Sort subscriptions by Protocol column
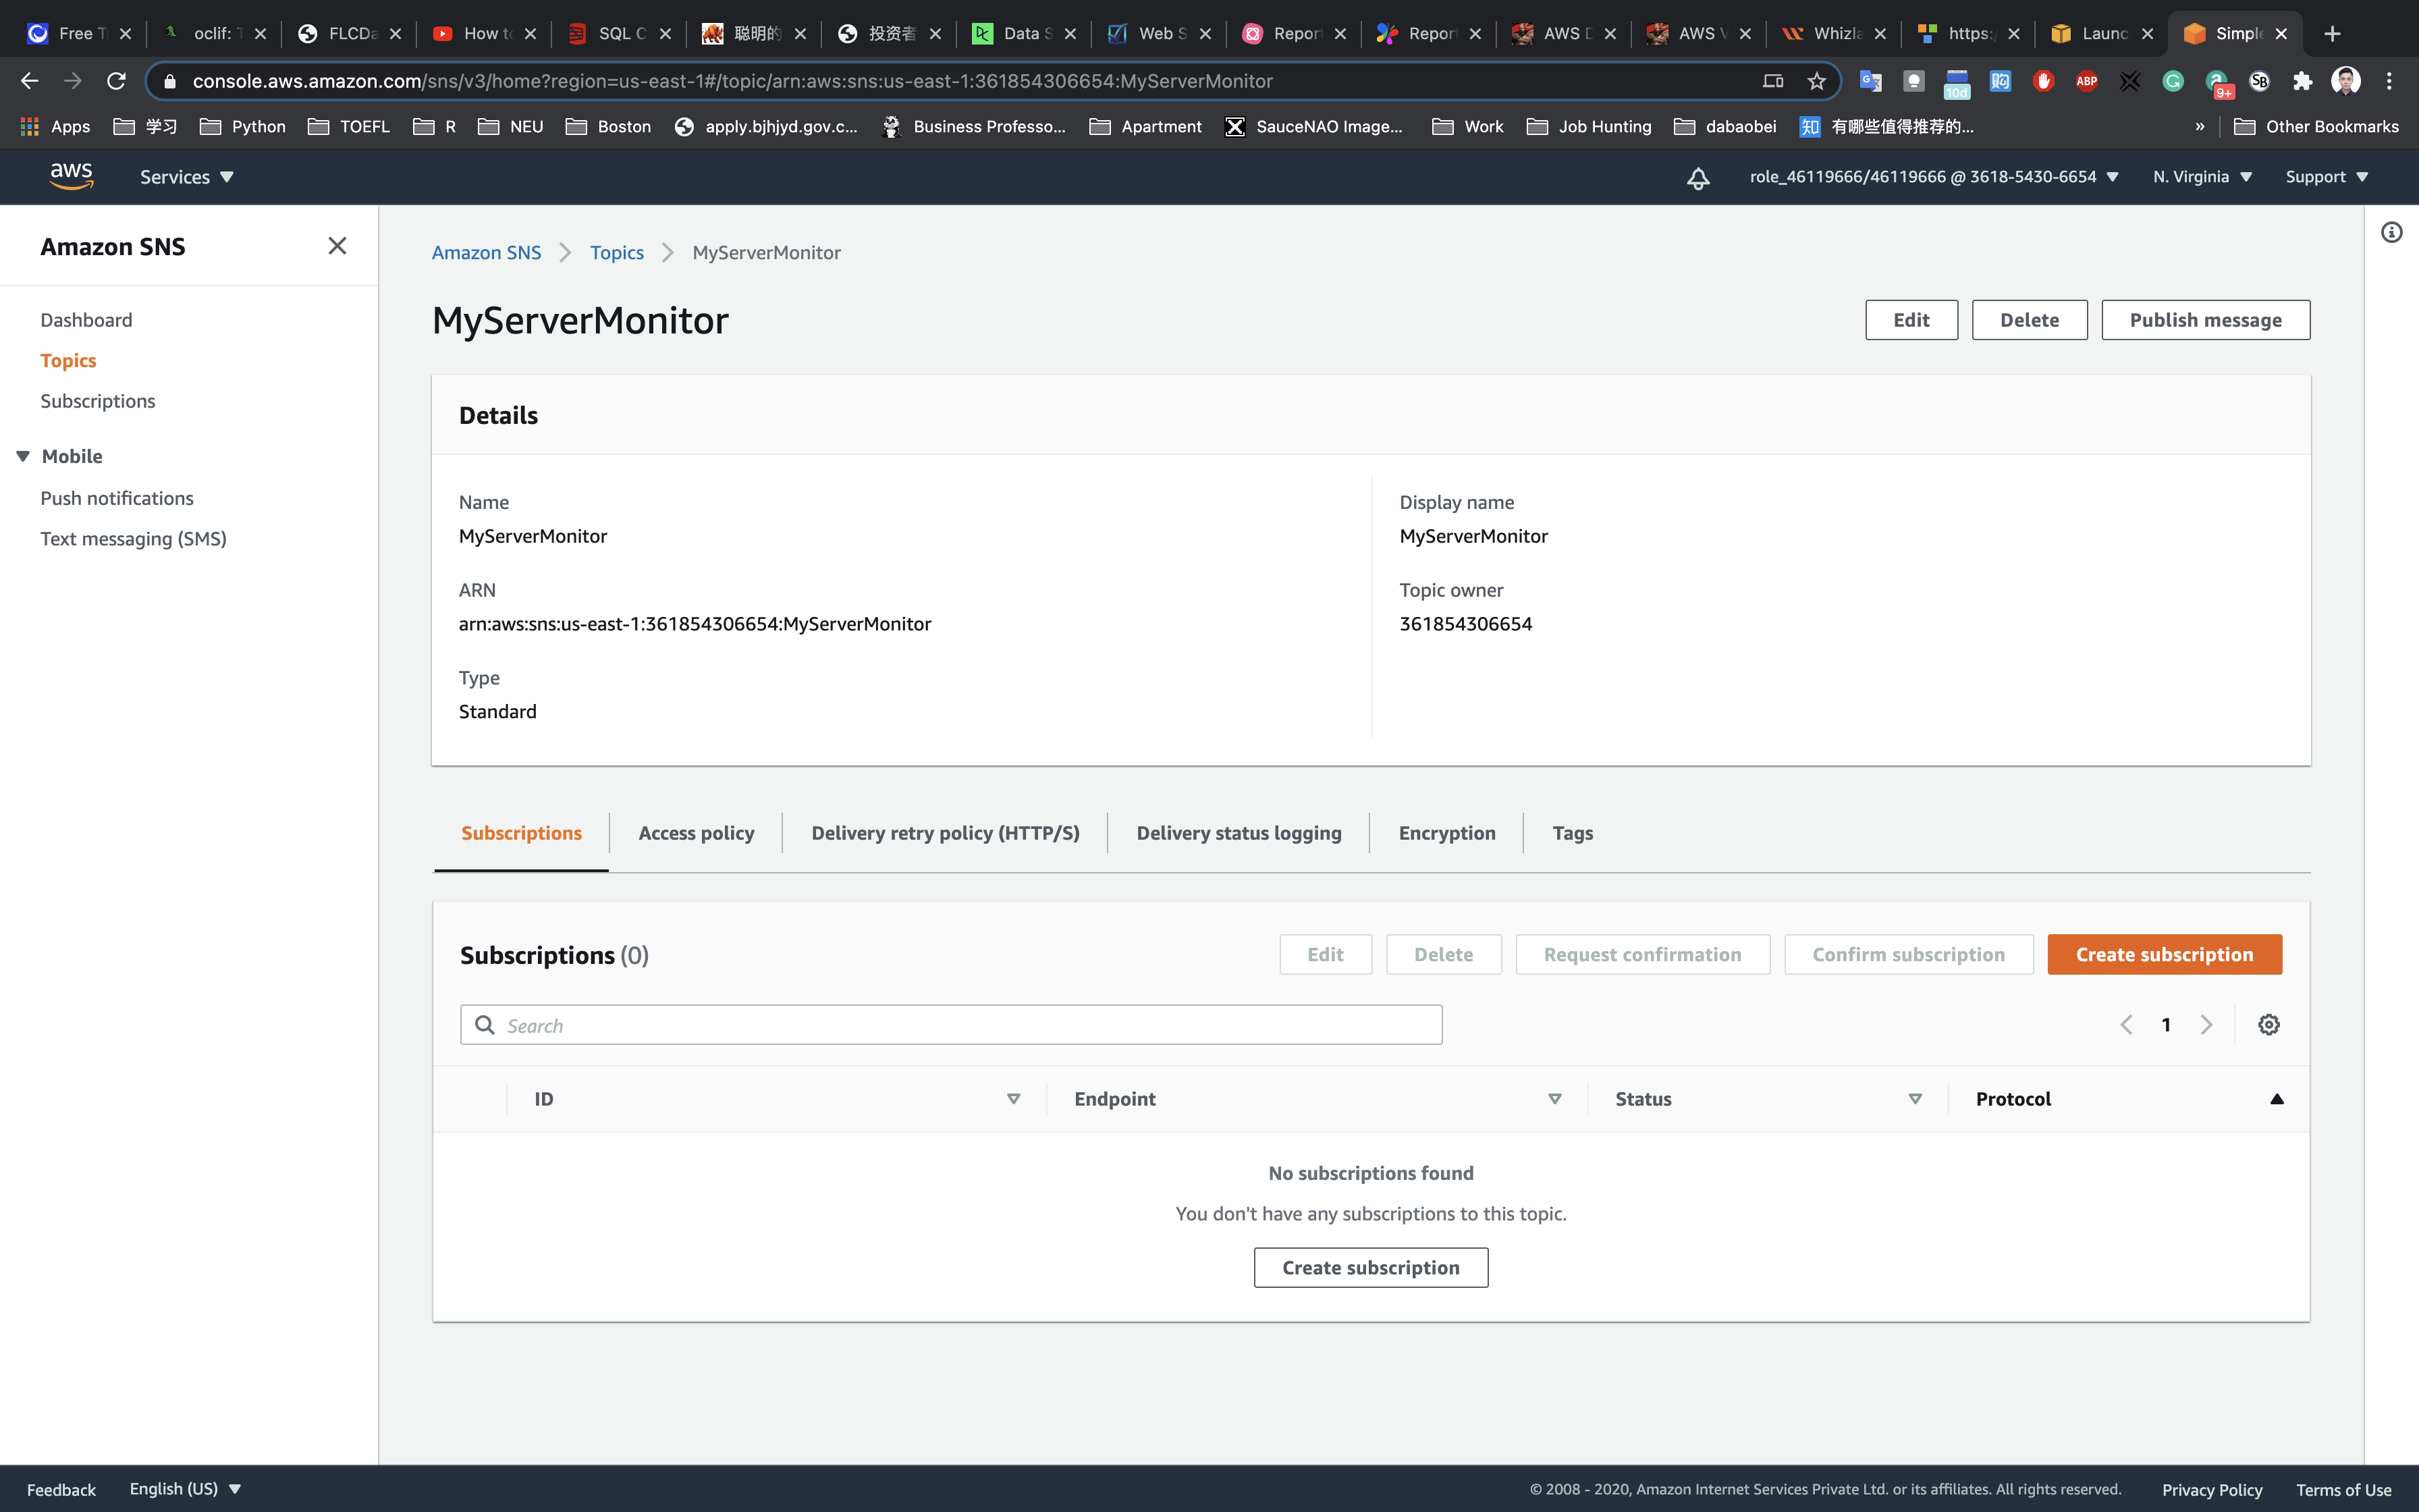 [x=2276, y=1099]
